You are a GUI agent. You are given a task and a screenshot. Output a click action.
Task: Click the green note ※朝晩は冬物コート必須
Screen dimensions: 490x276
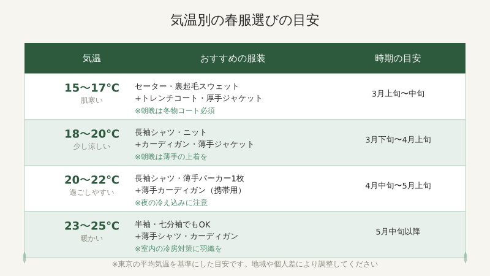(x=175, y=111)
